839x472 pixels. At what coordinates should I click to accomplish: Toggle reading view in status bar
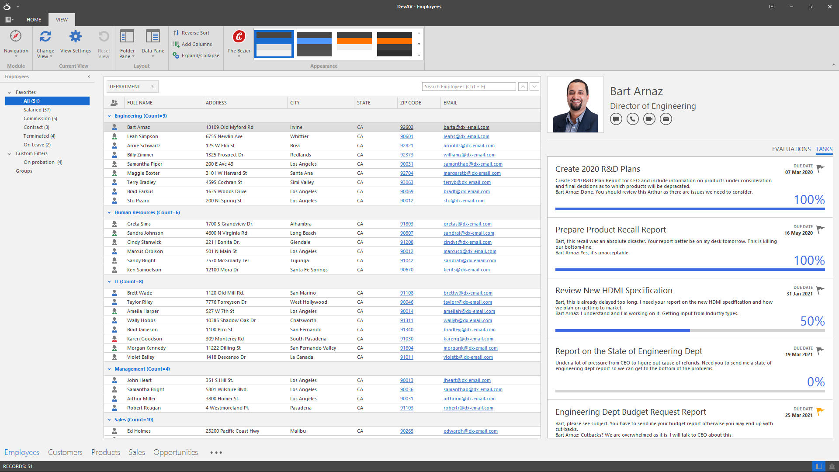[x=832, y=466]
